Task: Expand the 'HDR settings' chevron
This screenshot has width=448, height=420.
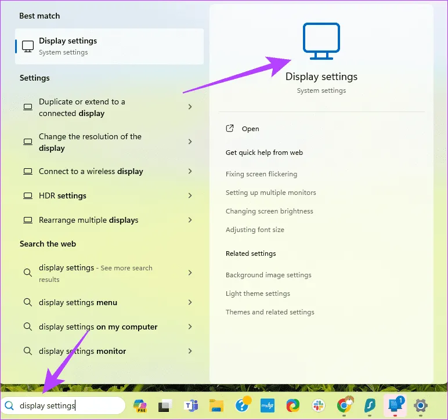Action: (190, 195)
